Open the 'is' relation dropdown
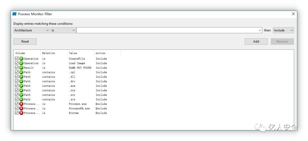The height and width of the screenshot is (141, 308). (x=63, y=30)
